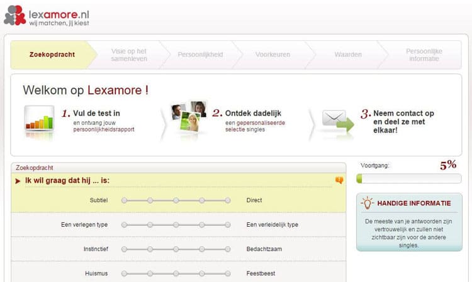Click the 'gepersonaliseerde' text

[x=261, y=123]
